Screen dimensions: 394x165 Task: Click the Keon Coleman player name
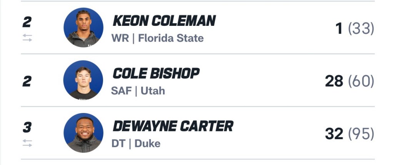point(164,21)
